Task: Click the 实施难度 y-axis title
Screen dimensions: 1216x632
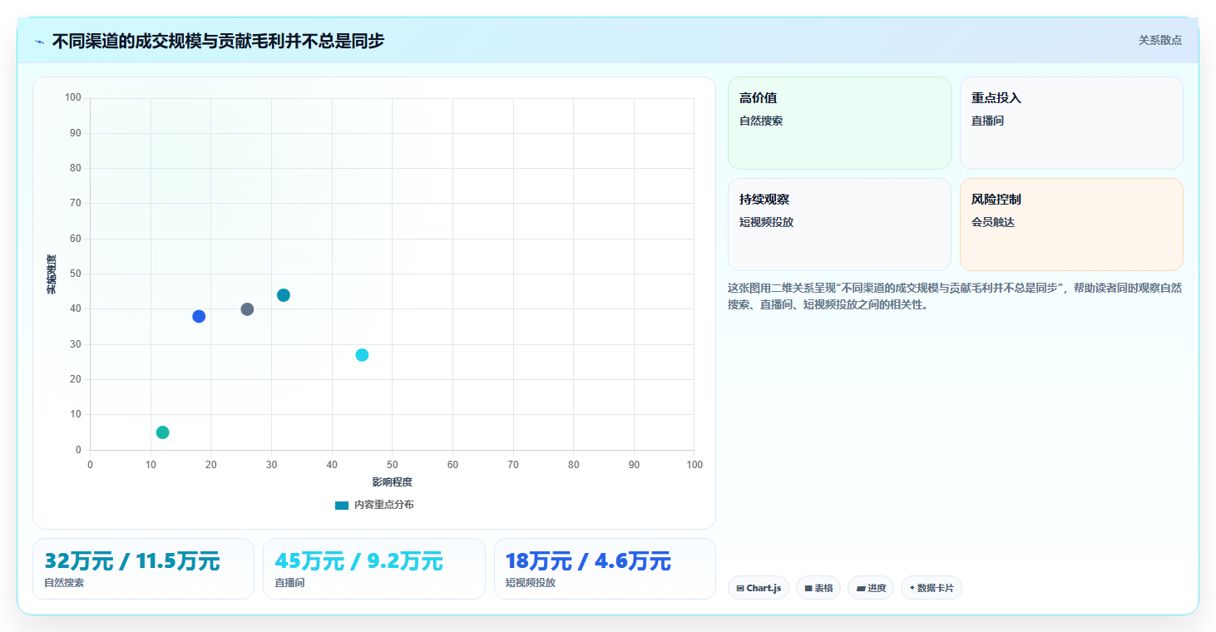Action: coord(52,274)
